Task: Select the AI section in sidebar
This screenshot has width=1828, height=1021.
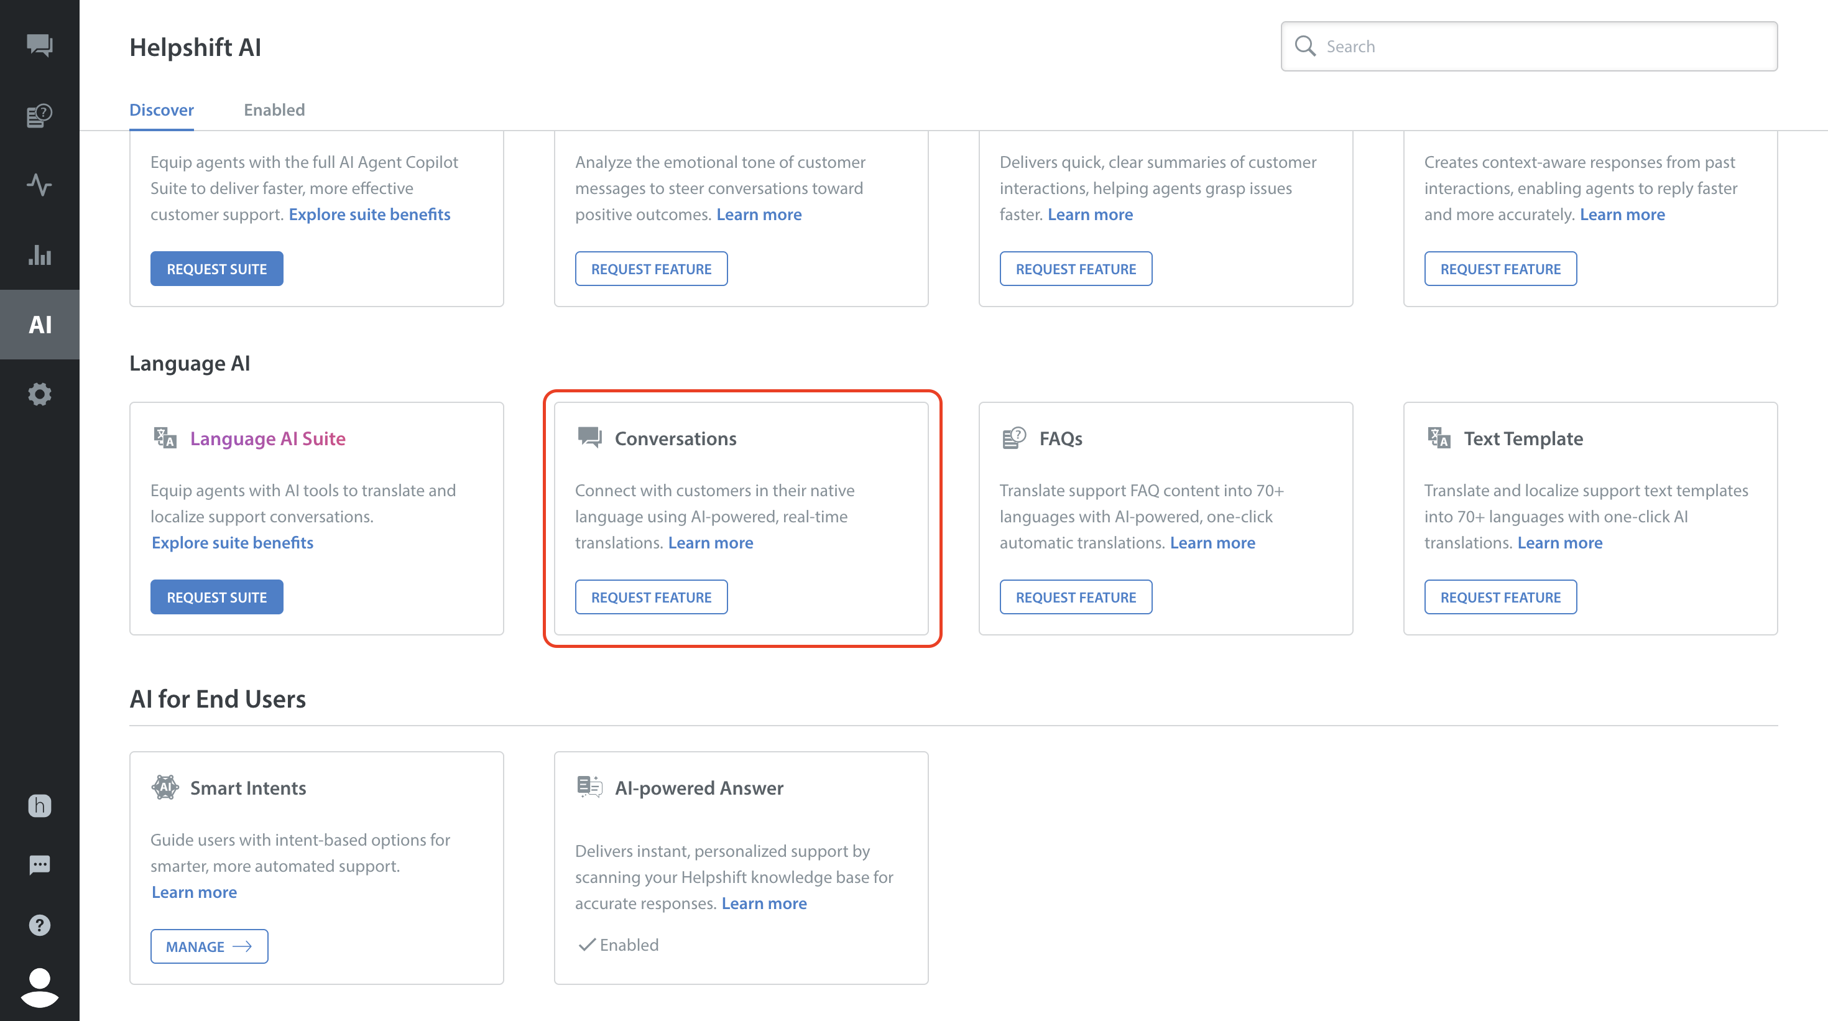Action: coord(40,324)
